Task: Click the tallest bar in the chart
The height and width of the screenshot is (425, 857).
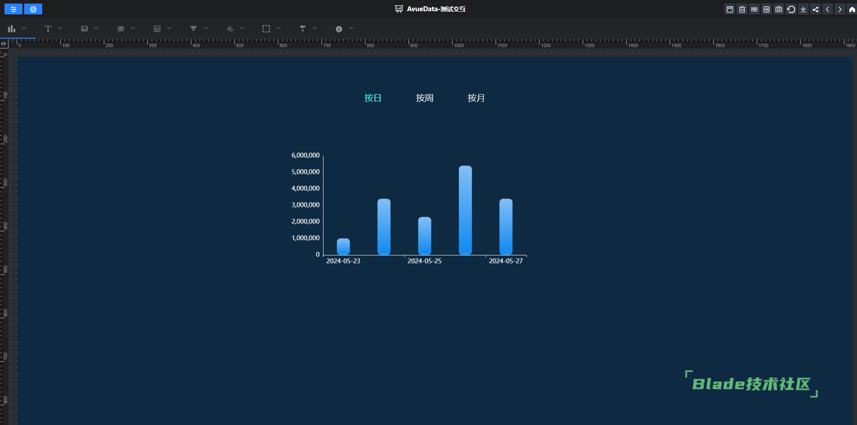Action: (x=465, y=210)
